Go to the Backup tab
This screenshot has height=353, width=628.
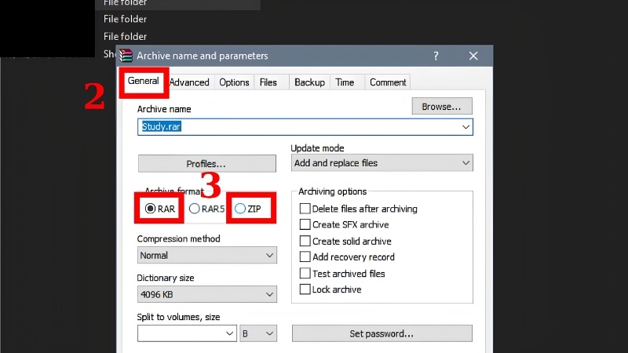[x=309, y=82]
